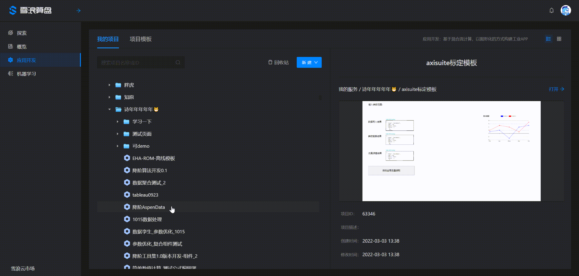Click the notification bell icon

coord(551,11)
